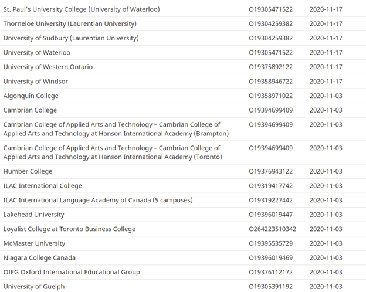Viewport: 366px width, 292px height.
Task: Click code O264223510342 in Loyalist row
Action: point(273,229)
